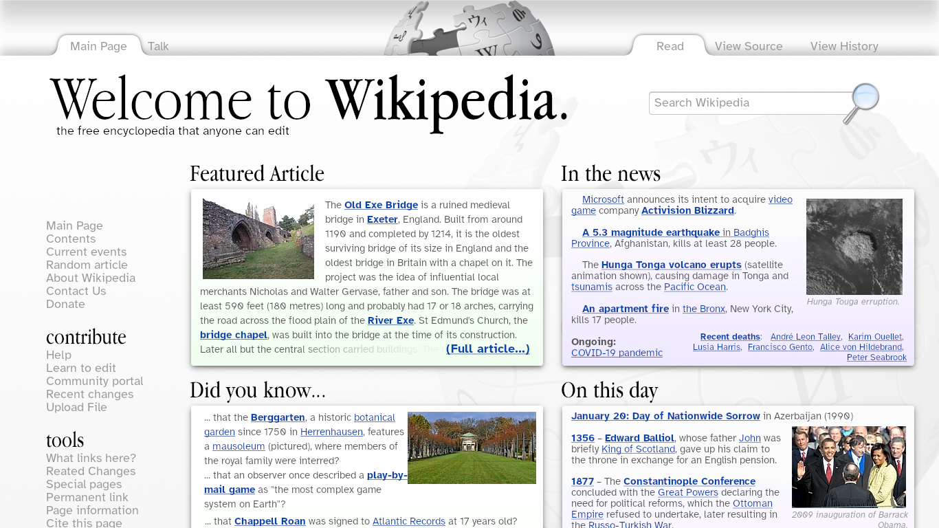Open the Activision Blizzard news link

tap(687, 210)
